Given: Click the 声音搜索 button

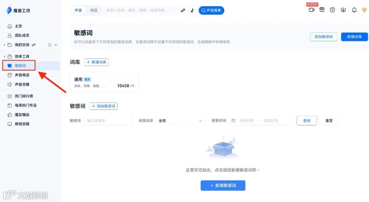Looking at the screenshot, I should [x=211, y=10].
